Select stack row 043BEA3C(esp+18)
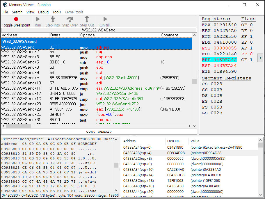The height and width of the screenshot is (199, 265). pyautogui.click(x=190, y=181)
